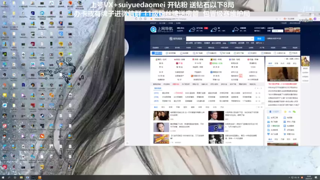Open File Explorer from taskbar
This screenshot has height=180, width=320.
pyautogui.click(x=21, y=178)
